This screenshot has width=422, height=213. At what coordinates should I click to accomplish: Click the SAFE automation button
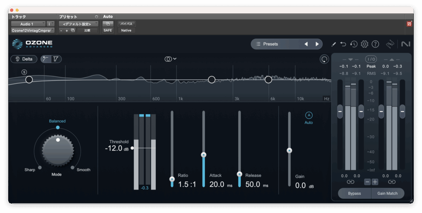point(108,30)
